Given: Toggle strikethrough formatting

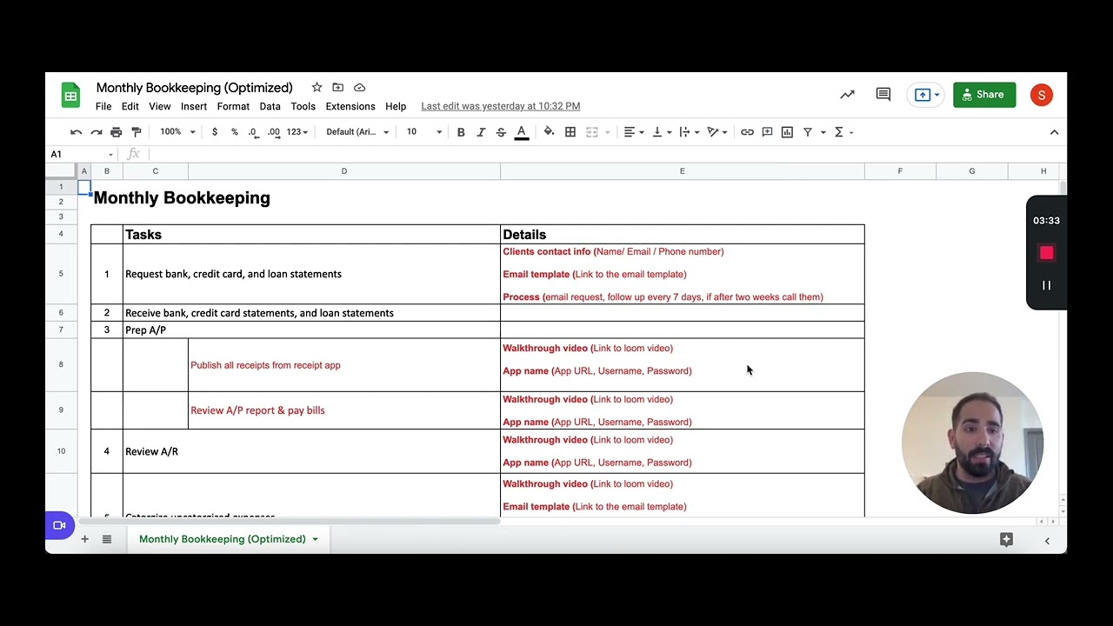Looking at the screenshot, I should (501, 132).
